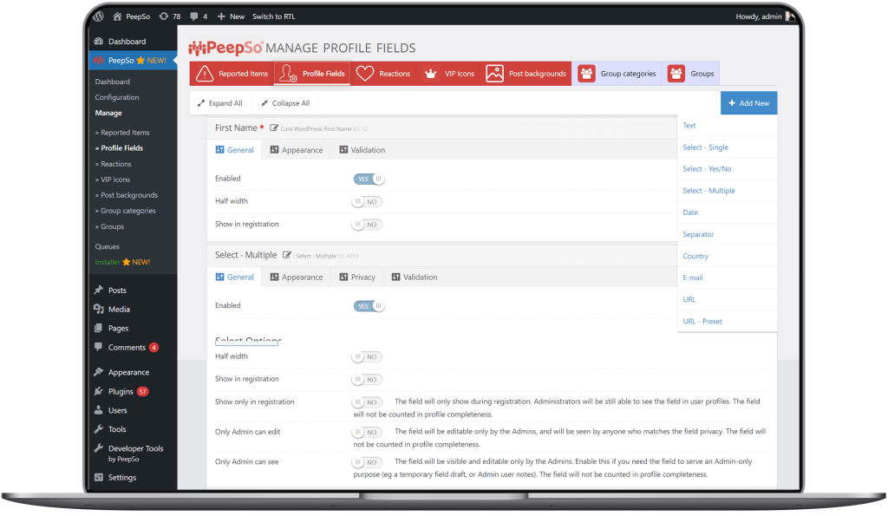Screen dimensions: 888x516
Task: Open Select - Multiple Privacy tab
Action: 356,277
